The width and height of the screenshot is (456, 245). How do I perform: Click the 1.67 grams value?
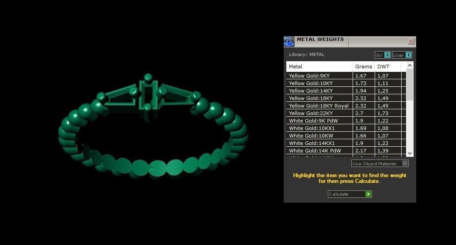click(361, 76)
